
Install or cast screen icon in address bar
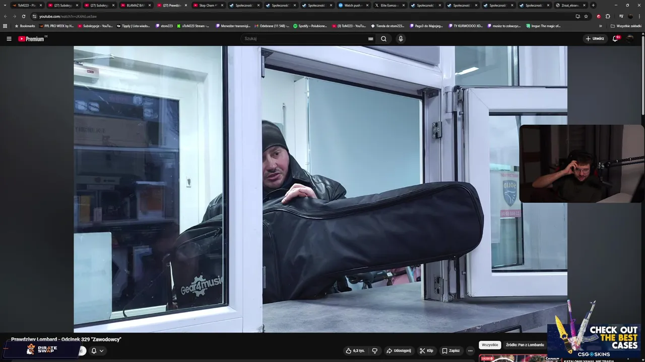[x=577, y=16]
